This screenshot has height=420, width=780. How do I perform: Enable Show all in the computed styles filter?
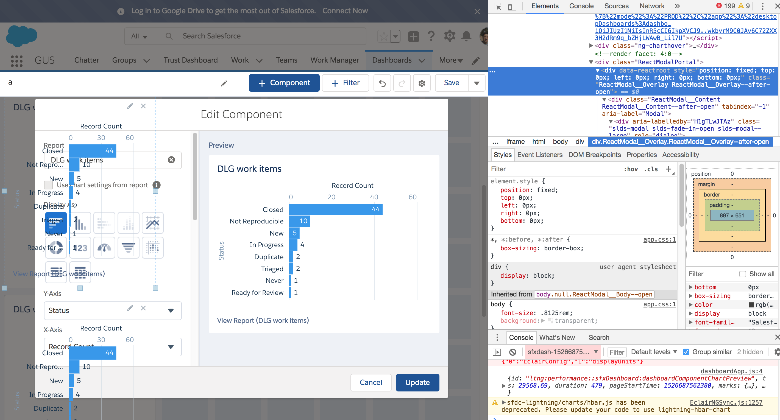(x=743, y=274)
